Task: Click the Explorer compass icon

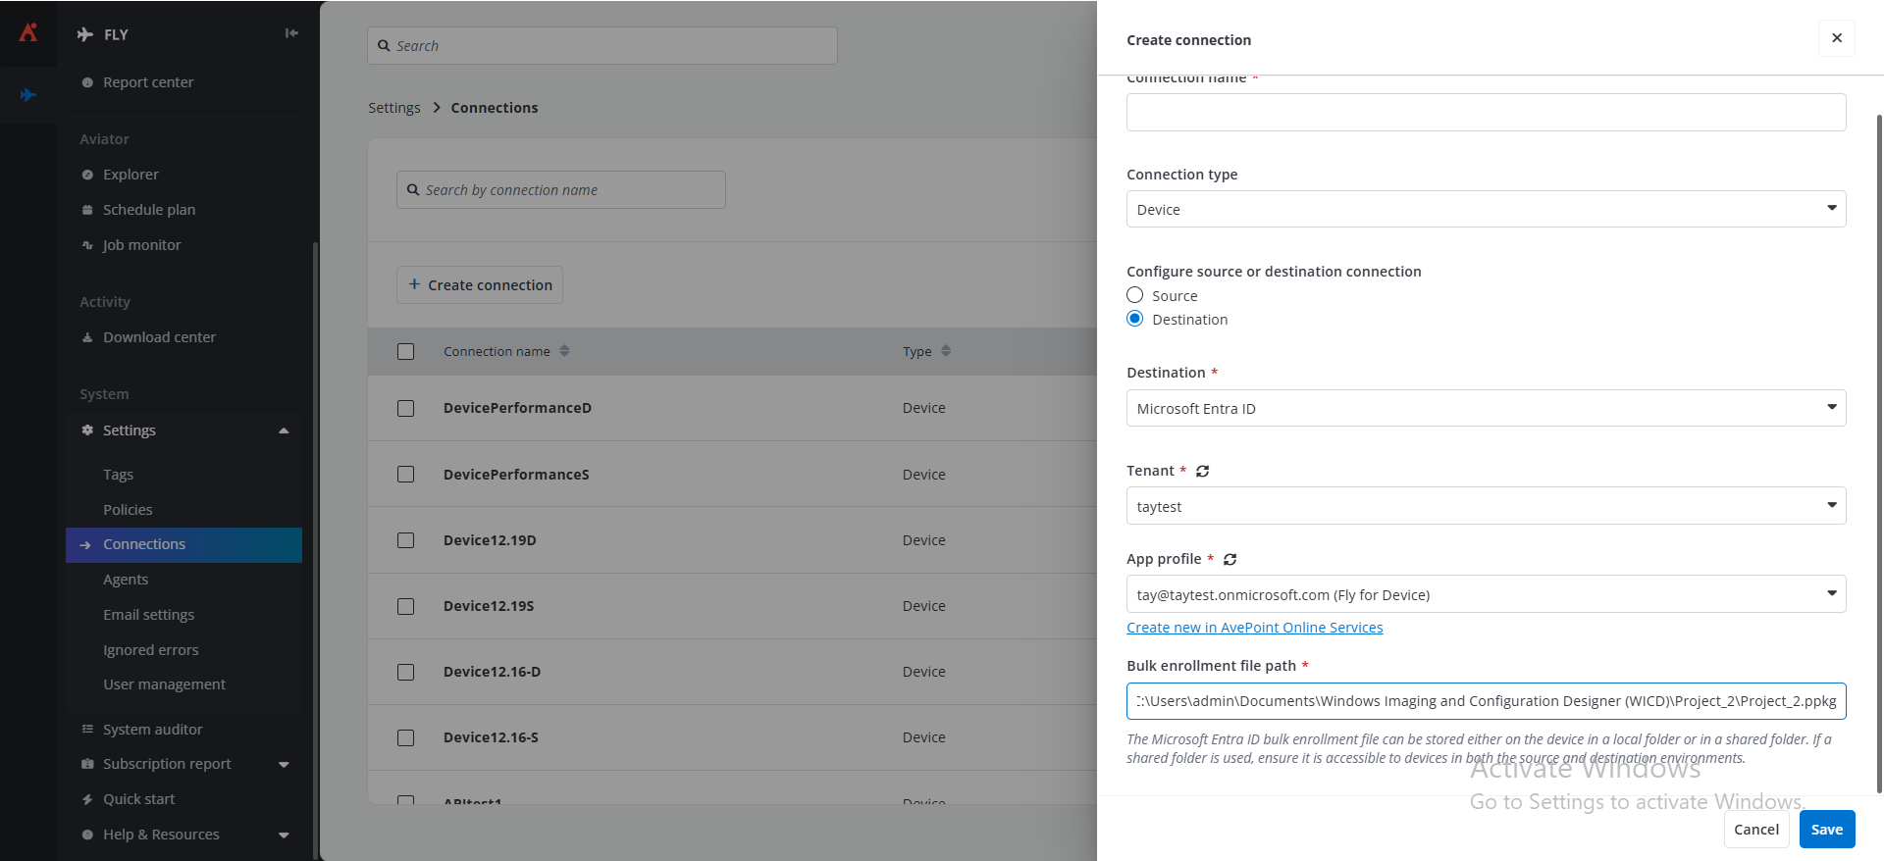Action: point(87,175)
